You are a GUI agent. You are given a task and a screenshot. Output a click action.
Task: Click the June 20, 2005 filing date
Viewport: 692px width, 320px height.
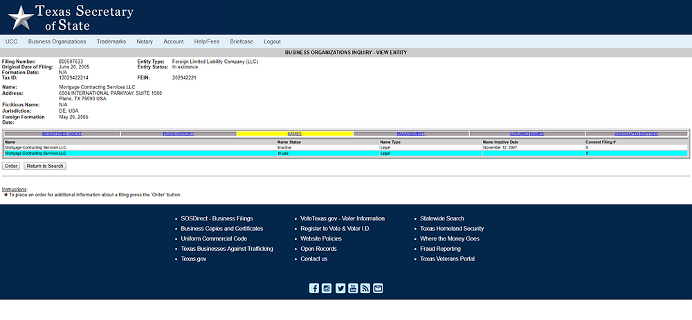click(74, 67)
